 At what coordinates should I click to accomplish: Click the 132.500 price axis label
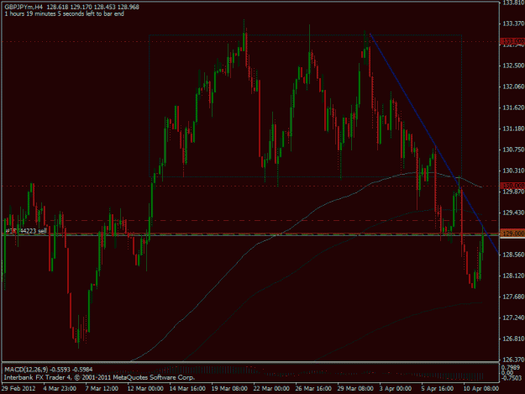(513, 66)
